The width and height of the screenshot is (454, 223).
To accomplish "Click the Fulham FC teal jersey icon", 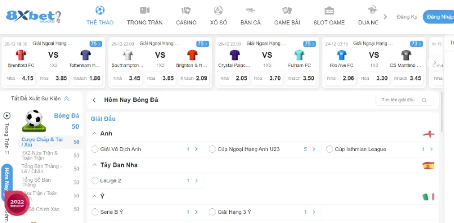I will click(299, 55).
